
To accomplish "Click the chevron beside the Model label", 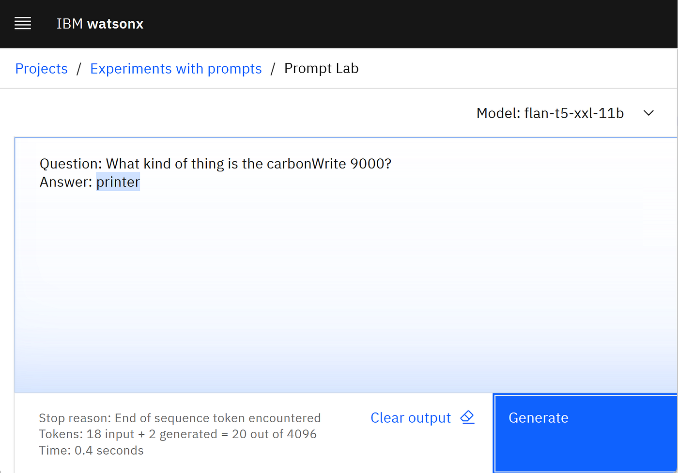I will 648,113.
